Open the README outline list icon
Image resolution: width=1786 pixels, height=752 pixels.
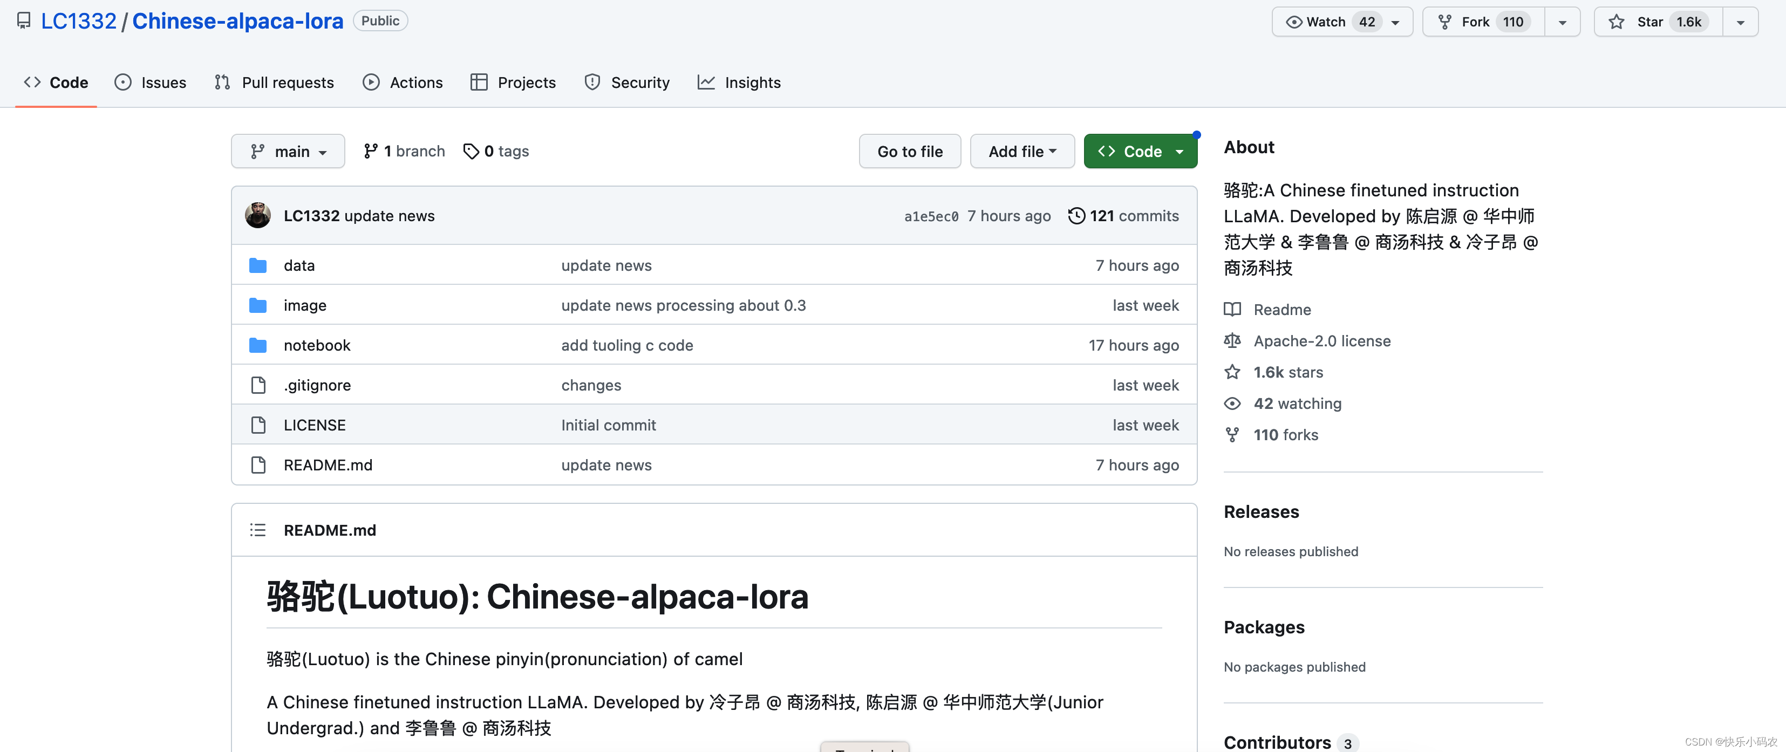(x=258, y=530)
